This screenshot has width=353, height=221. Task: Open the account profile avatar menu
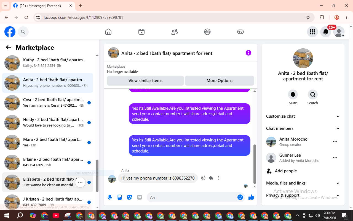(x=339, y=32)
